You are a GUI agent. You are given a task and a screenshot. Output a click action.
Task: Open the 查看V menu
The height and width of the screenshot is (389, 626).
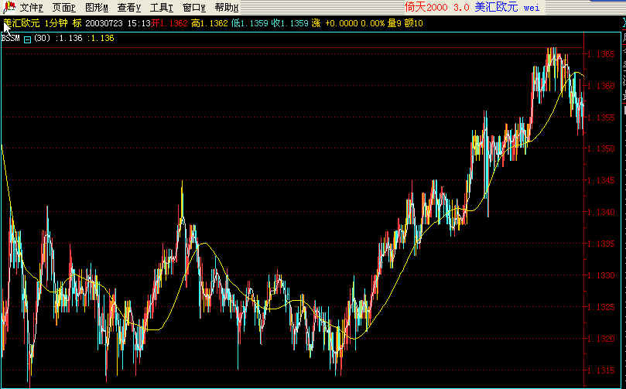click(129, 8)
